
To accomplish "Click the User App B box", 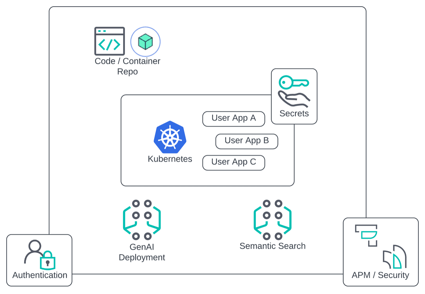I will pos(247,141).
